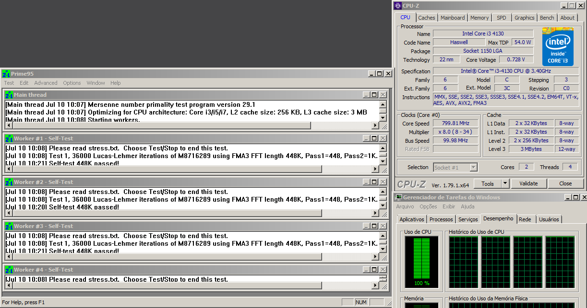This screenshot has height=308, width=587.
Task: Switch to the Aplicativos tab
Action: tap(412, 219)
